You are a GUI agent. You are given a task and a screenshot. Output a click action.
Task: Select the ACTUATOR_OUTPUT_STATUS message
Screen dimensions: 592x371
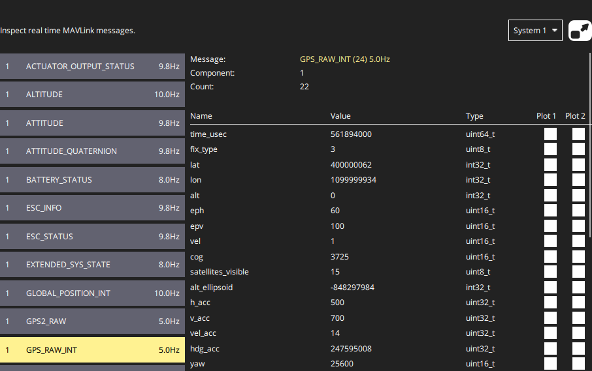(x=92, y=67)
